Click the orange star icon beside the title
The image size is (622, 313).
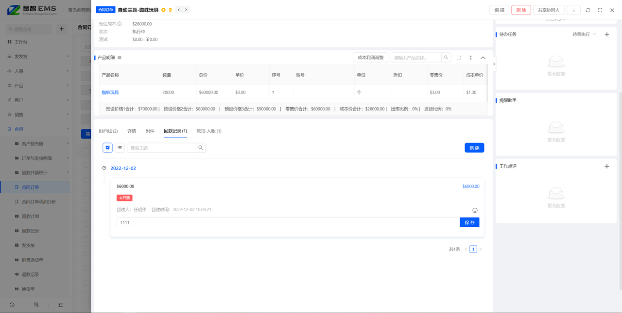(x=164, y=10)
